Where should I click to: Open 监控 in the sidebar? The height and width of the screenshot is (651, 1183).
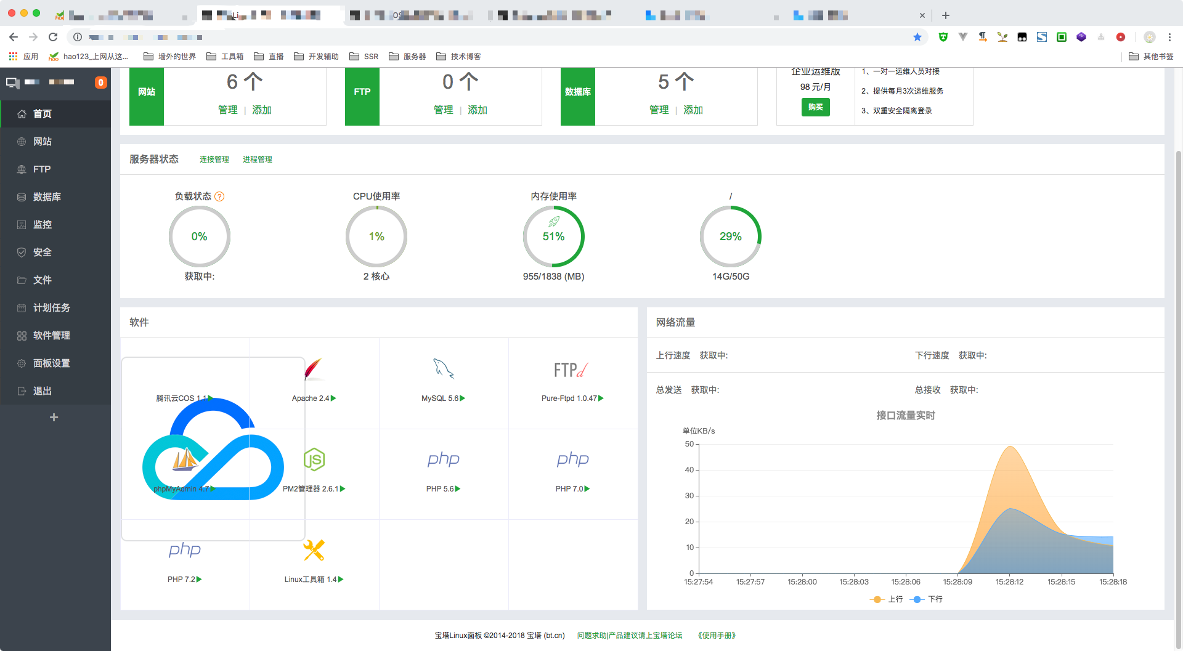point(55,225)
